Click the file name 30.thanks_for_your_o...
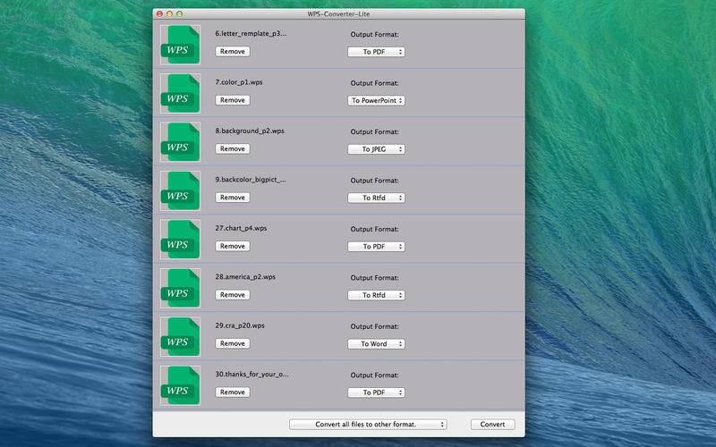Viewport: 716px width, 447px height. click(x=251, y=374)
